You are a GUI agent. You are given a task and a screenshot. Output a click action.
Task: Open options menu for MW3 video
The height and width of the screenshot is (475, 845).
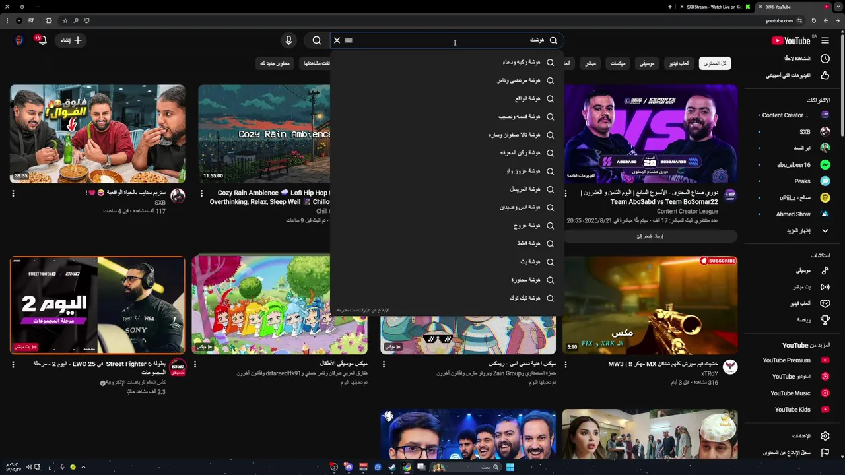point(566,365)
